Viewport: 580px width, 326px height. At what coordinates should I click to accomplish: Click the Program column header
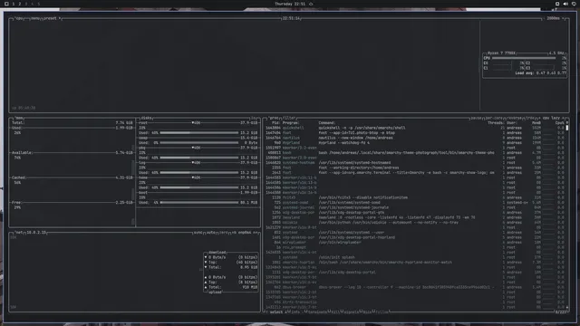coord(291,123)
